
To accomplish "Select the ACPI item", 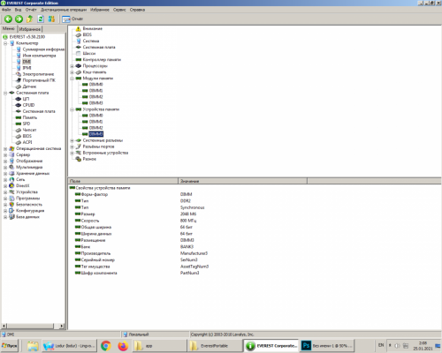I will click(27, 142).
